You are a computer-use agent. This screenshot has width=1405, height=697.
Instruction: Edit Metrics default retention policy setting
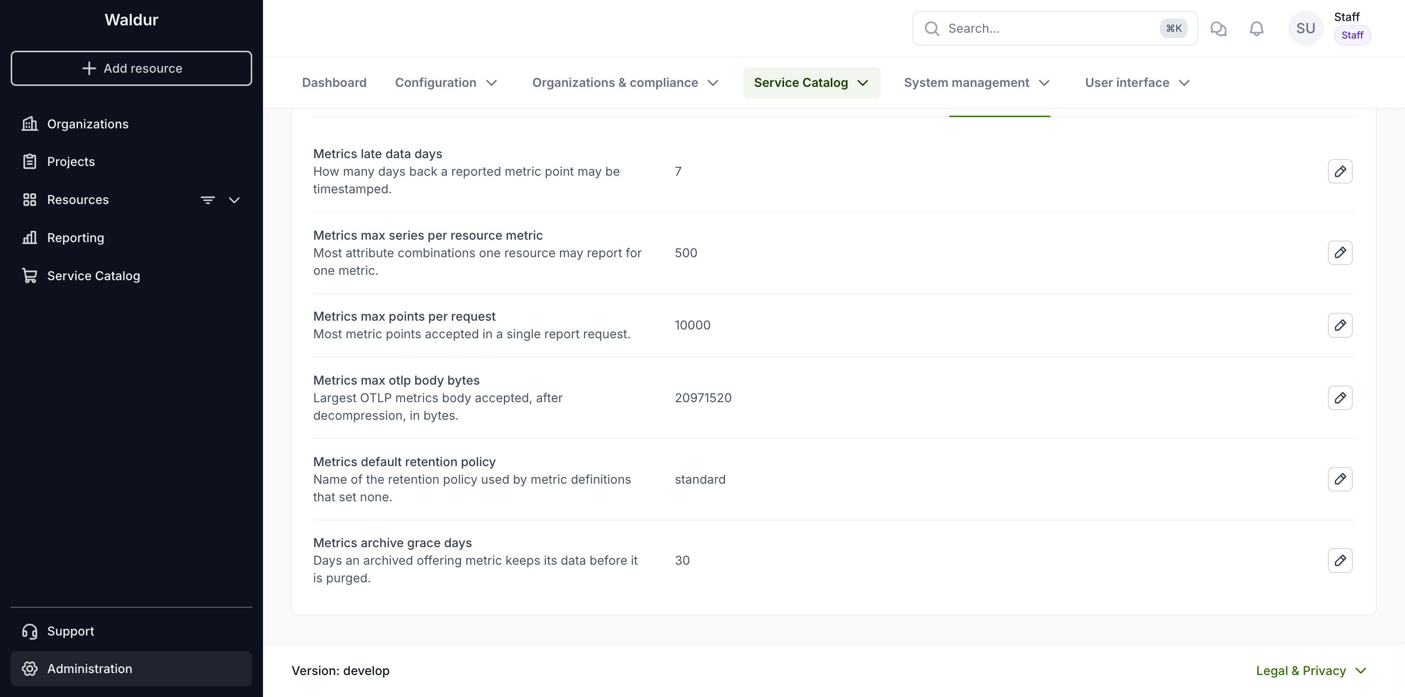(1340, 479)
